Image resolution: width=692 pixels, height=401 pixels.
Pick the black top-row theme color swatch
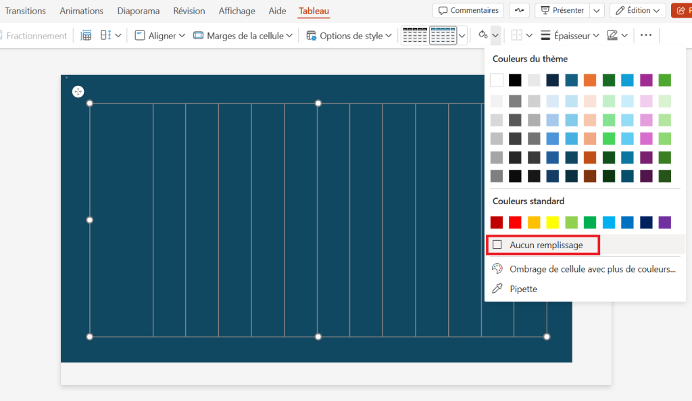[x=515, y=80]
